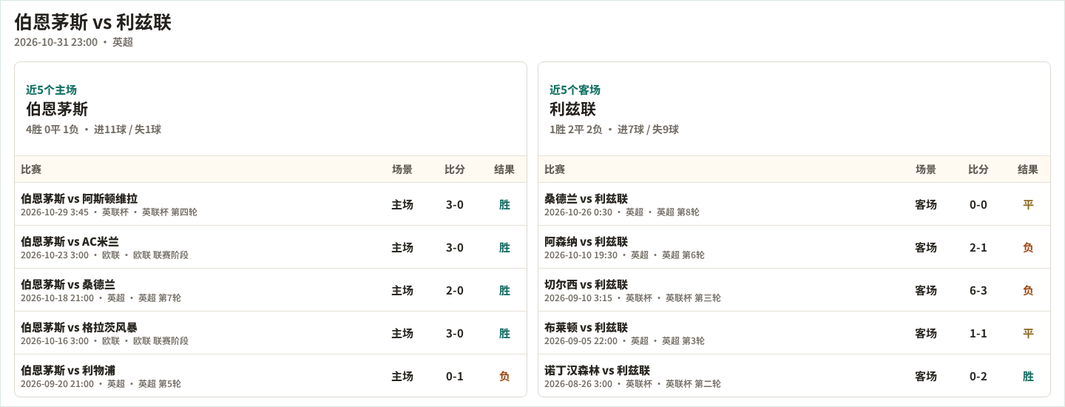Screen dimensions: 1065x407
Task: Open the 伯恩茅斯 vs 利物浦 match
Action: coord(271,376)
